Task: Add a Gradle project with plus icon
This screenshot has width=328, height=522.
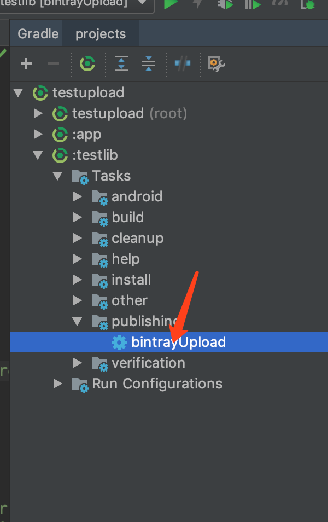Action: [26, 63]
